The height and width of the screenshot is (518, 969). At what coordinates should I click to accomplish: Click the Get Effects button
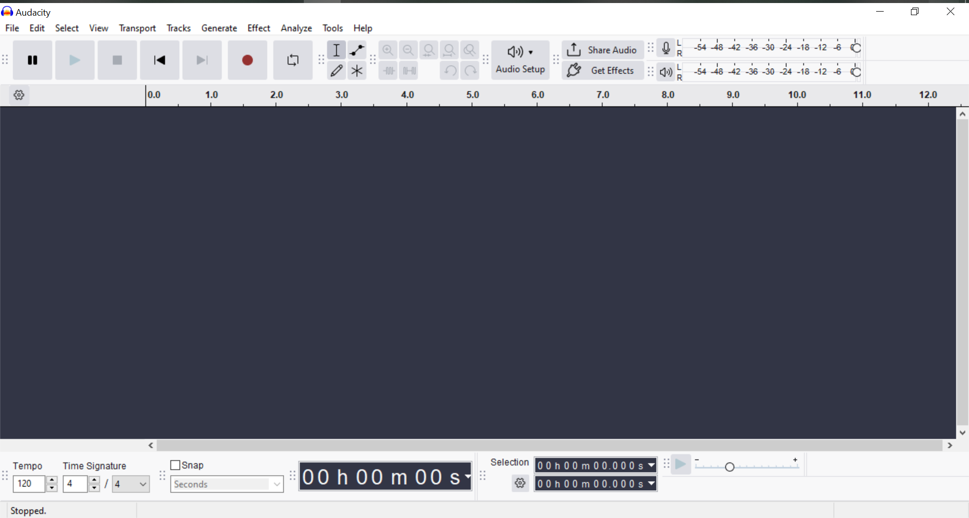602,71
